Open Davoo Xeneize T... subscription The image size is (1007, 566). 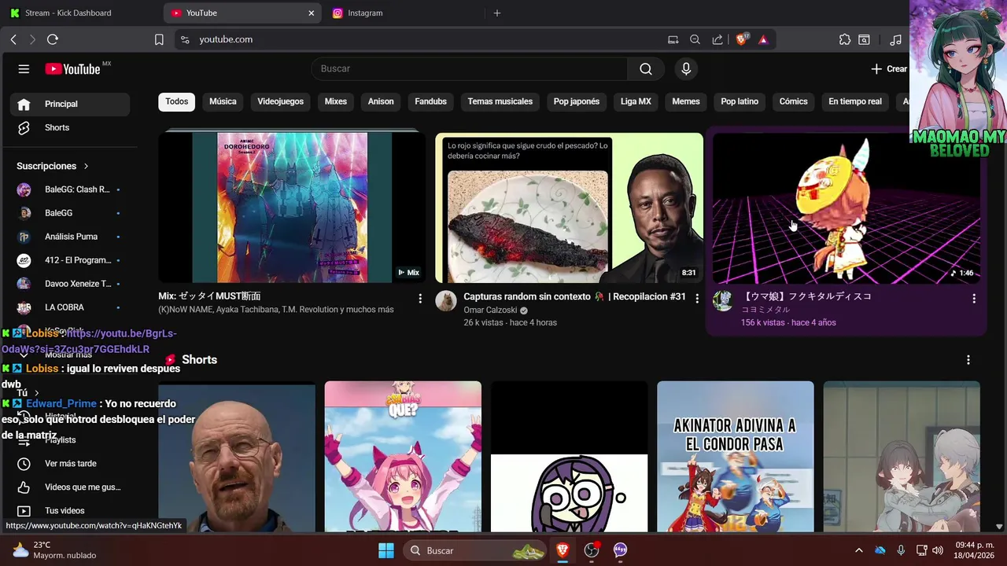click(x=70, y=284)
